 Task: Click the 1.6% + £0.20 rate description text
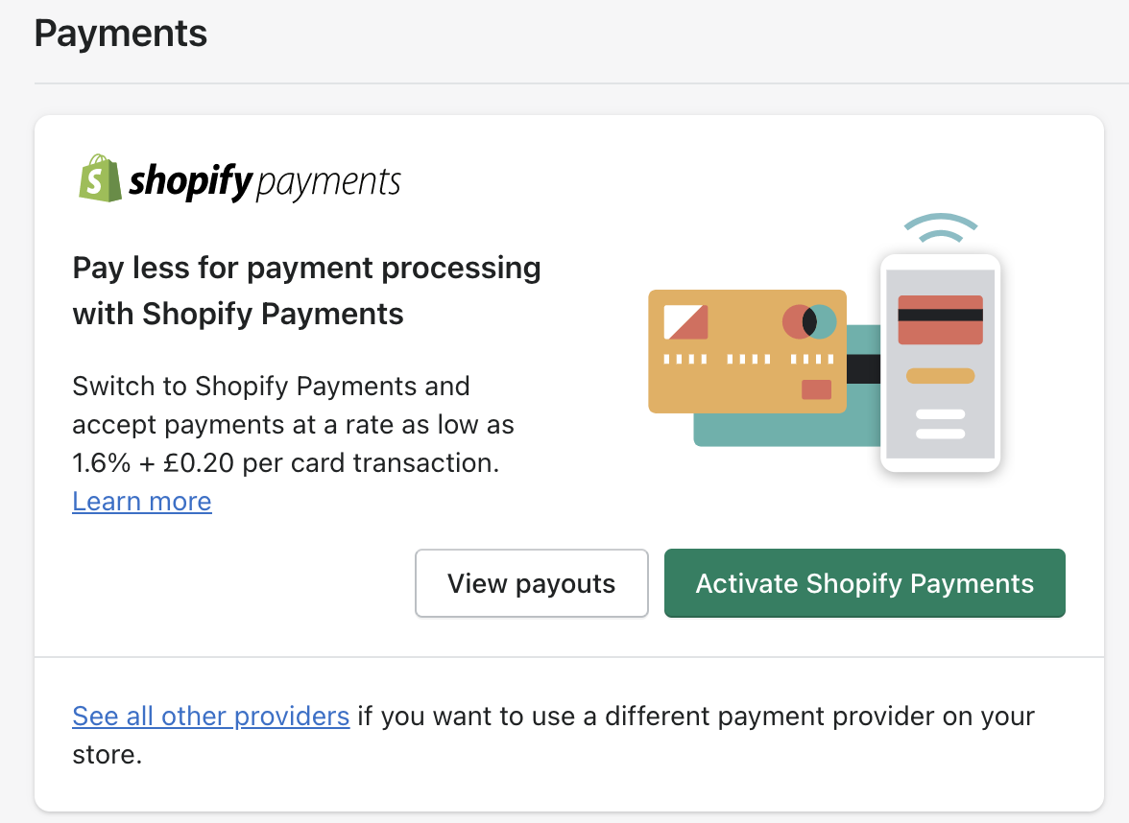285,463
